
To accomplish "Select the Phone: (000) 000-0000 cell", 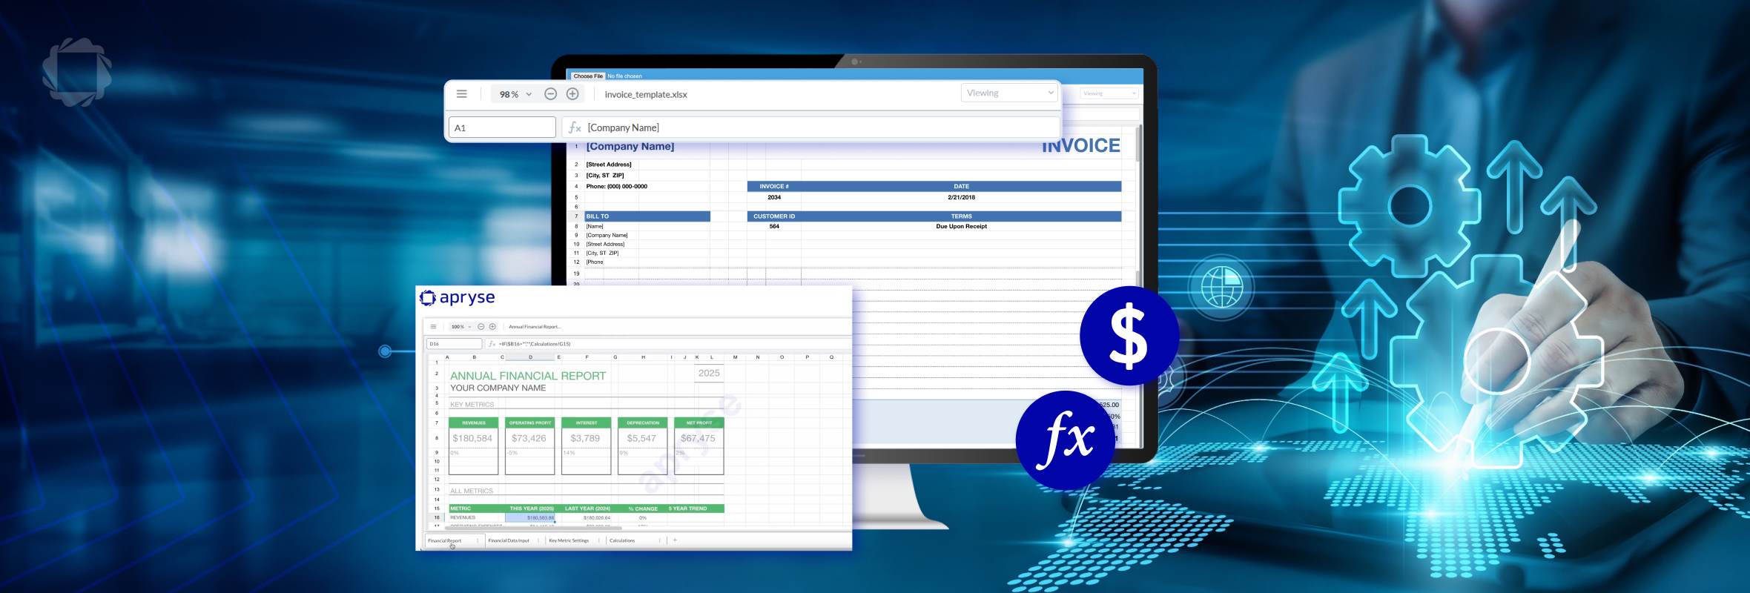I will pyautogui.click(x=617, y=187).
